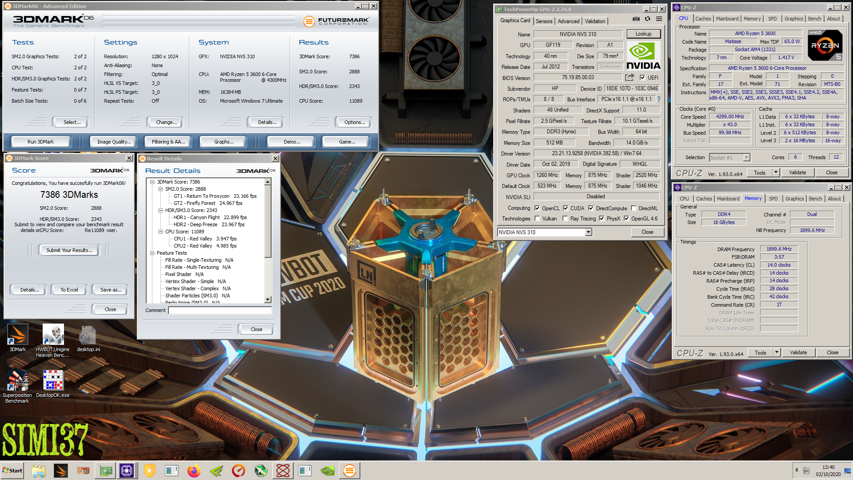The width and height of the screenshot is (853, 480).
Task: Open Tools dropdown arrow in CPU-Z Memory window
Action: point(777,352)
